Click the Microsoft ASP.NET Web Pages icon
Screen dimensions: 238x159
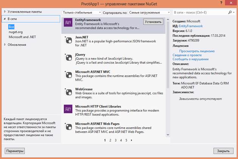68,127
